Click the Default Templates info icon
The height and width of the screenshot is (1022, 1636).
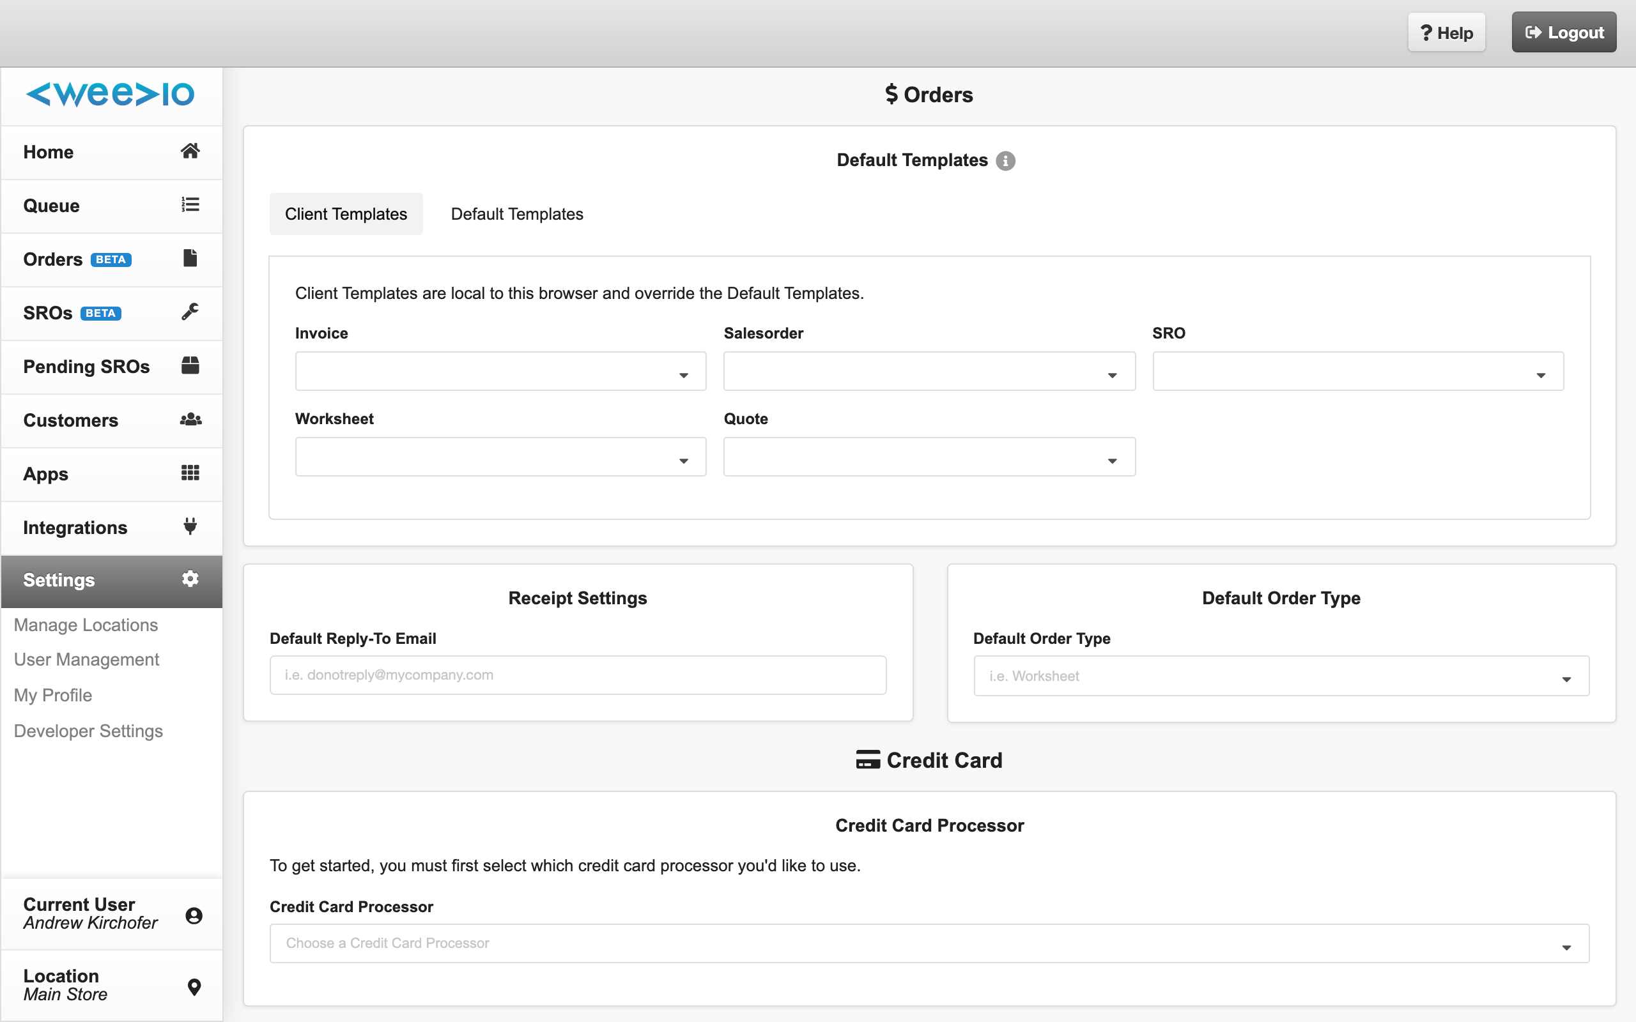pyautogui.click(x=1005, y=161)
